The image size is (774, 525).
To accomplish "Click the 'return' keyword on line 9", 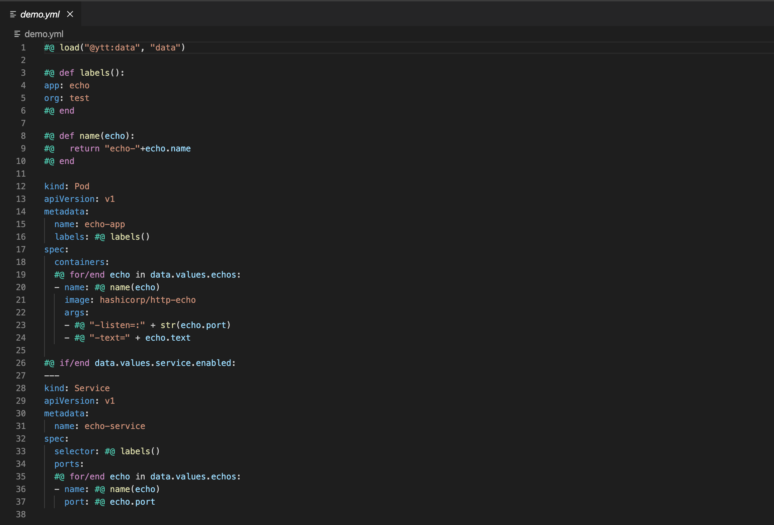I will pyautogui.click(x=84, y=149).
